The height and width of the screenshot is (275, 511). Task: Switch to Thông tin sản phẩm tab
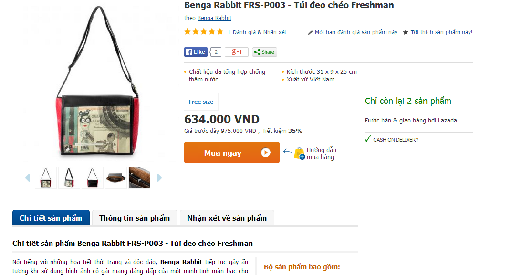tap(135, 218)
